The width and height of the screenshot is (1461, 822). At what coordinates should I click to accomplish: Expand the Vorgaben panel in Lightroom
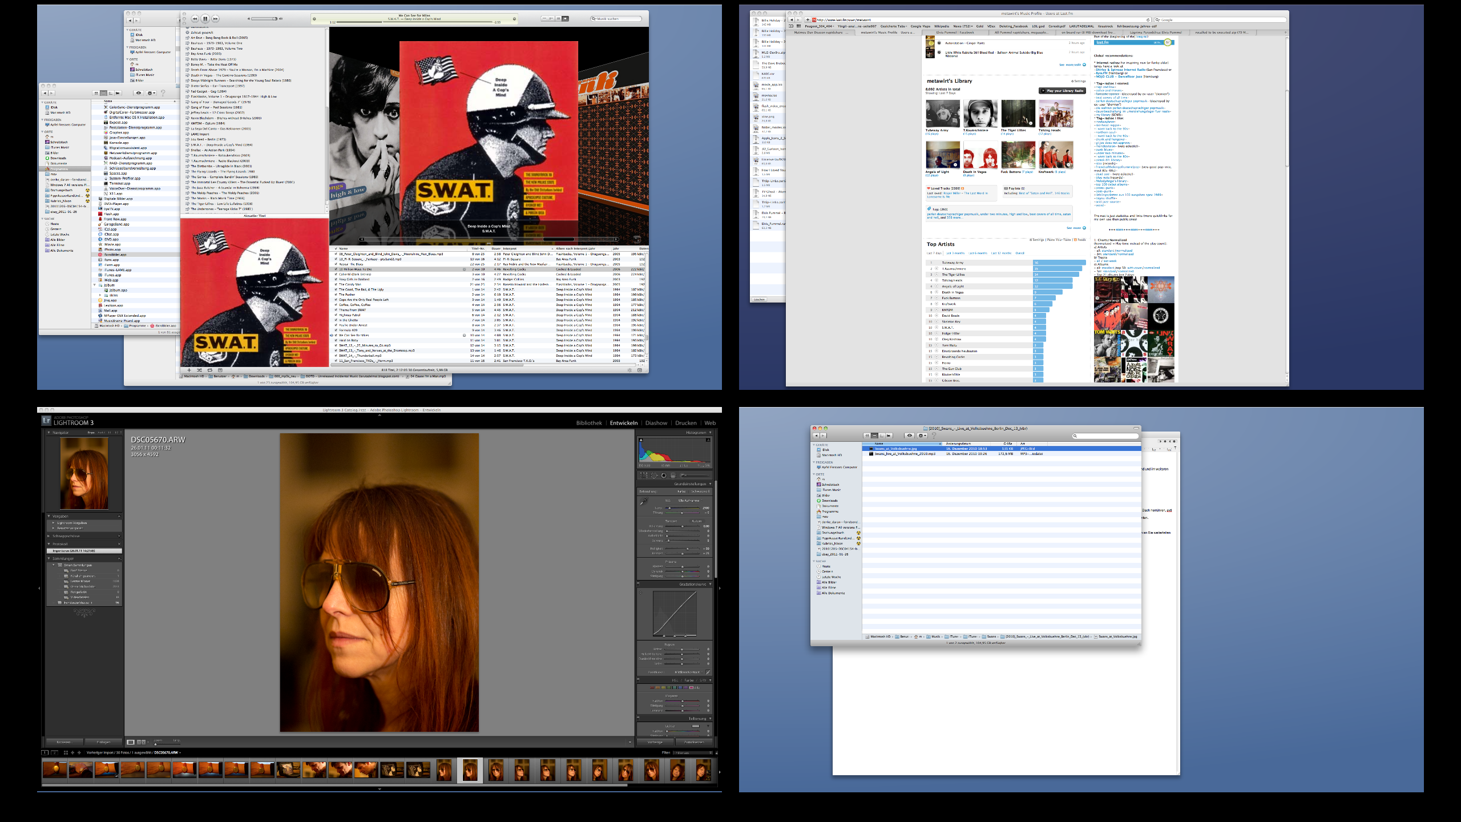point(50,516)
